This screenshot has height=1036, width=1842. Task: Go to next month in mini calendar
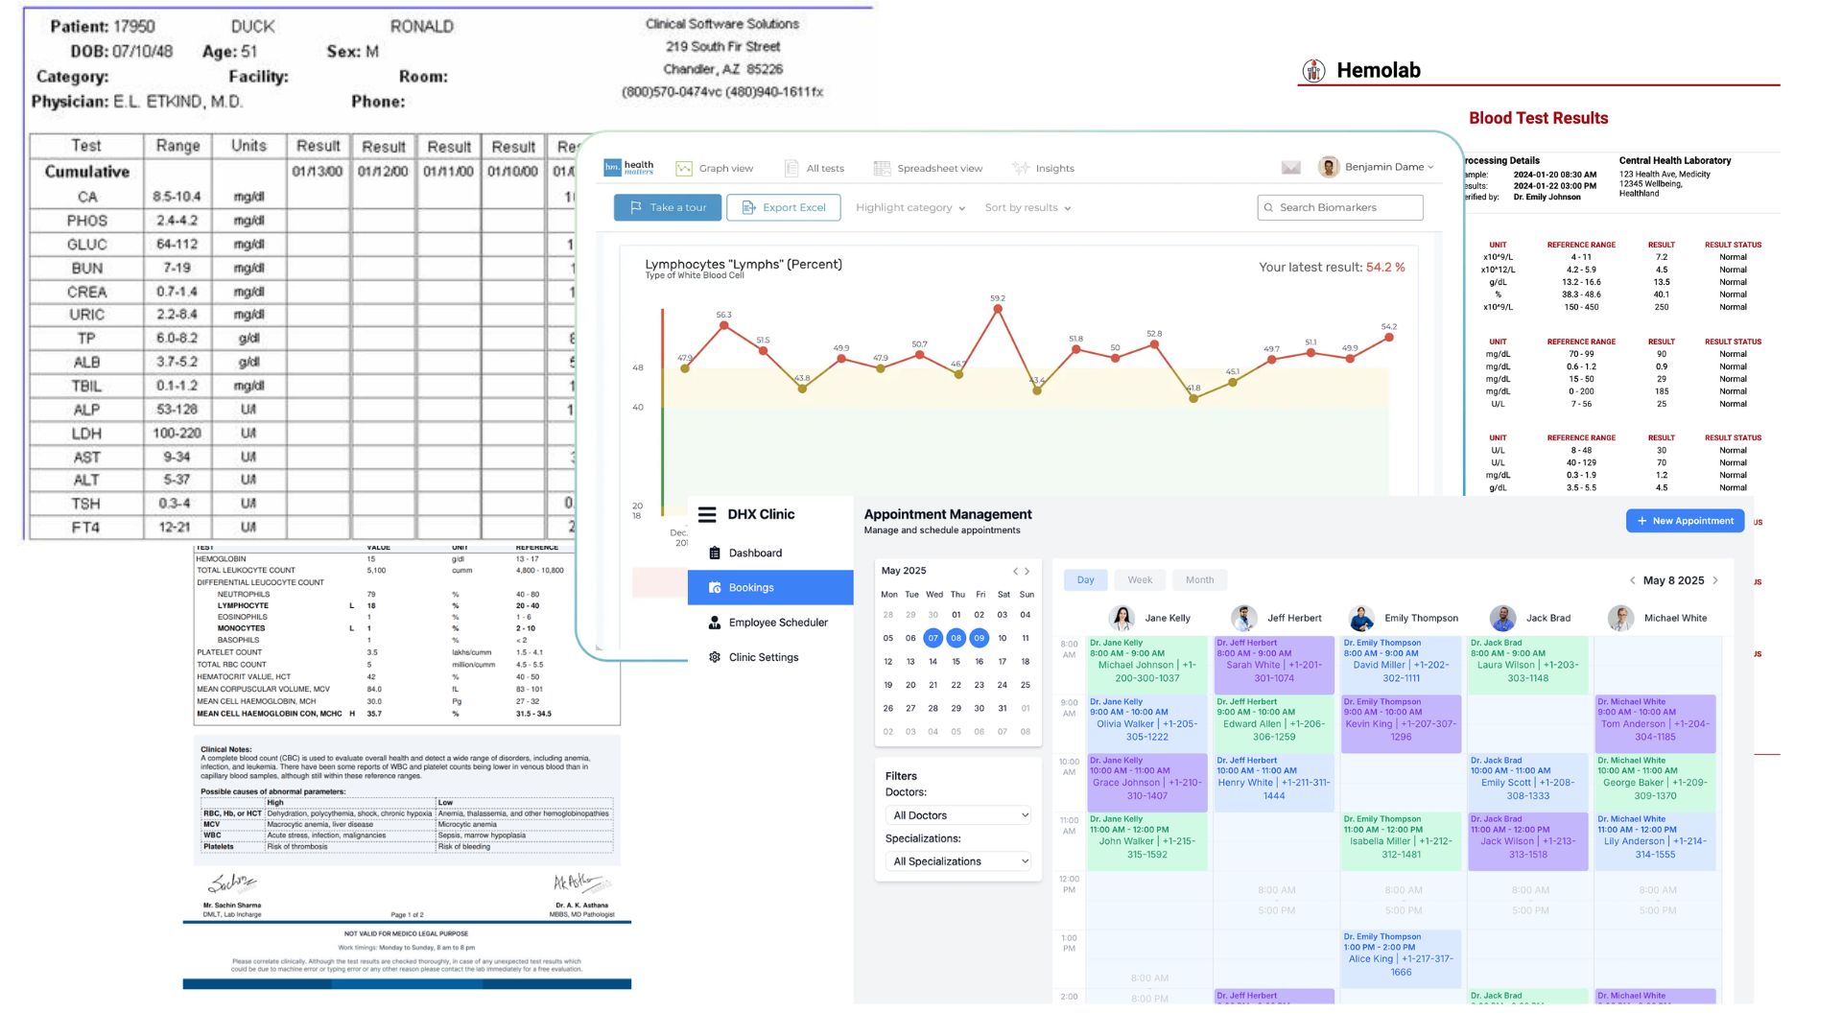click(1027, 572)
